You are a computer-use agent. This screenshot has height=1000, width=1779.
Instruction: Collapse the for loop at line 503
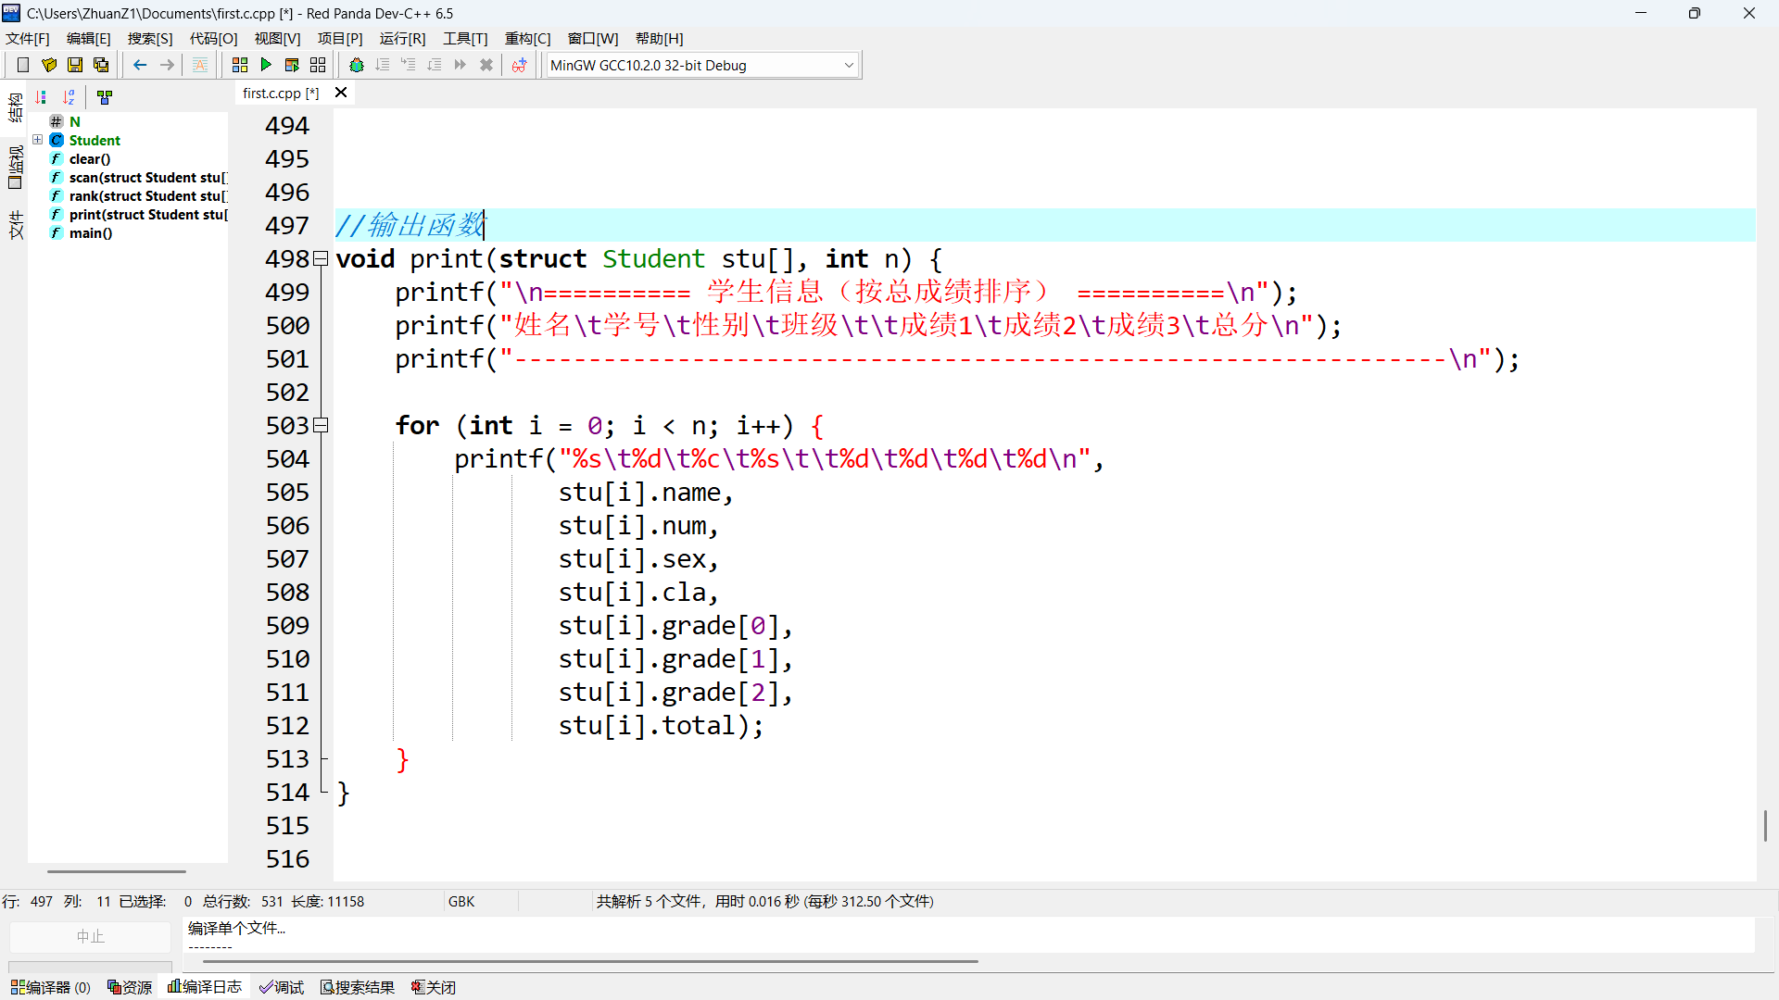click(322, 426)
